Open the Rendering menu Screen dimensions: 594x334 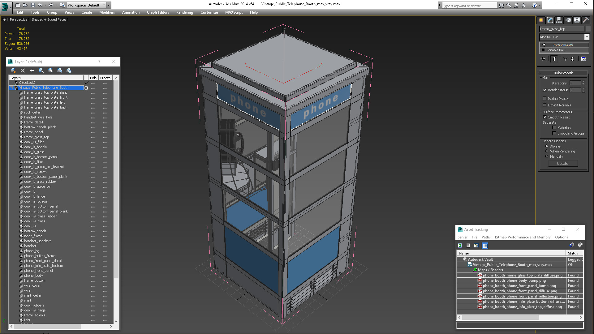pos(184,12)
